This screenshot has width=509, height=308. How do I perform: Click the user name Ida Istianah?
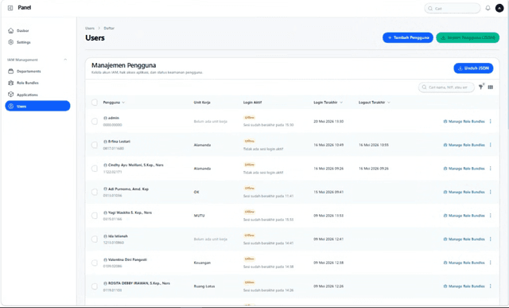(118, 236)
